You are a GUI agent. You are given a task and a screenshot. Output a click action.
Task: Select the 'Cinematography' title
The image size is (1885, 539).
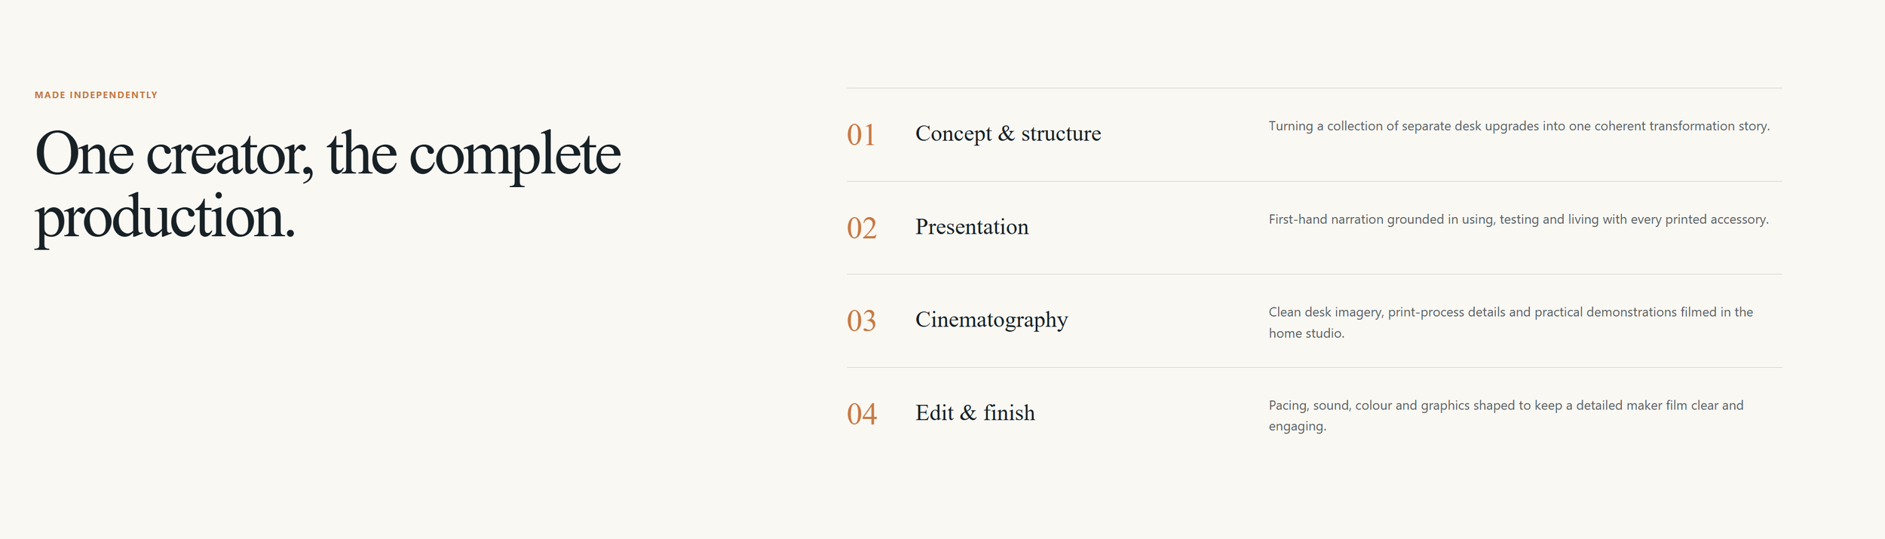[992, 320]
